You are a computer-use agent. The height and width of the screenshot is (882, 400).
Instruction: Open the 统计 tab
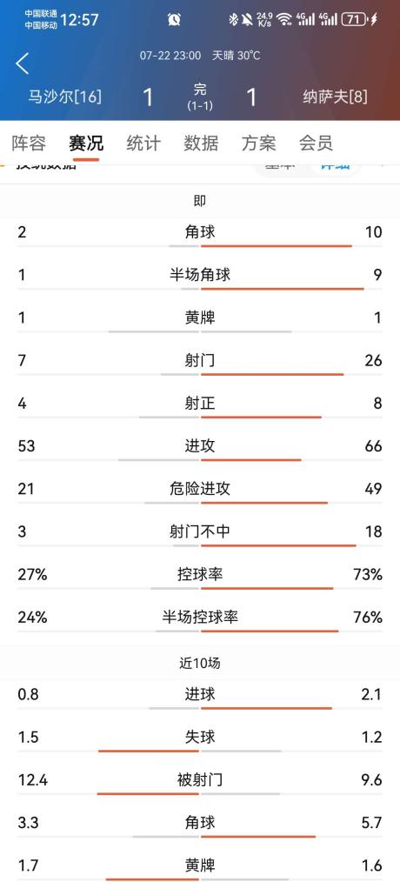143,144
